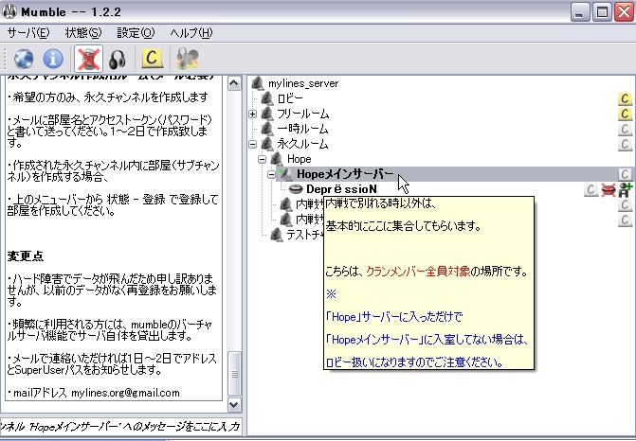Select the Hopeメインサーバー channel
The width and height of the screenshot is (636, 441).
[345, 174]
